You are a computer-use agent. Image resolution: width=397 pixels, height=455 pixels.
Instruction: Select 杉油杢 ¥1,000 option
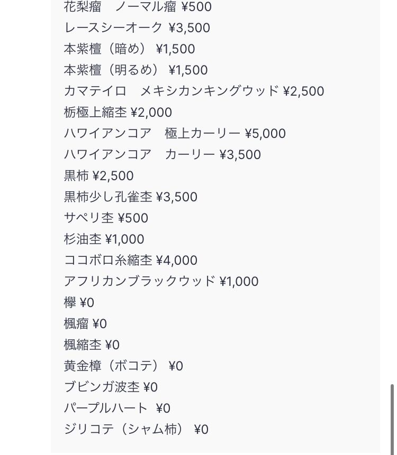coord(104,239)
